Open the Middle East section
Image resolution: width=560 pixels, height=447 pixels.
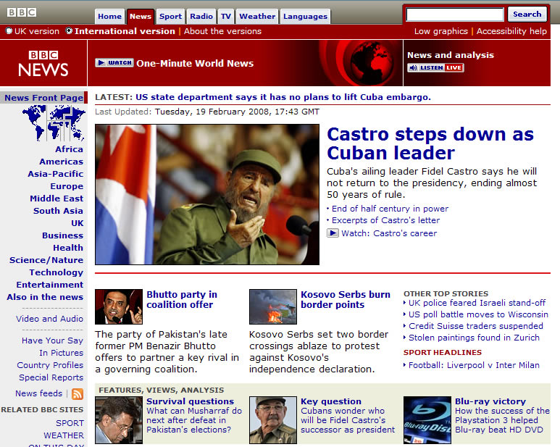click(x=57, y=199)
